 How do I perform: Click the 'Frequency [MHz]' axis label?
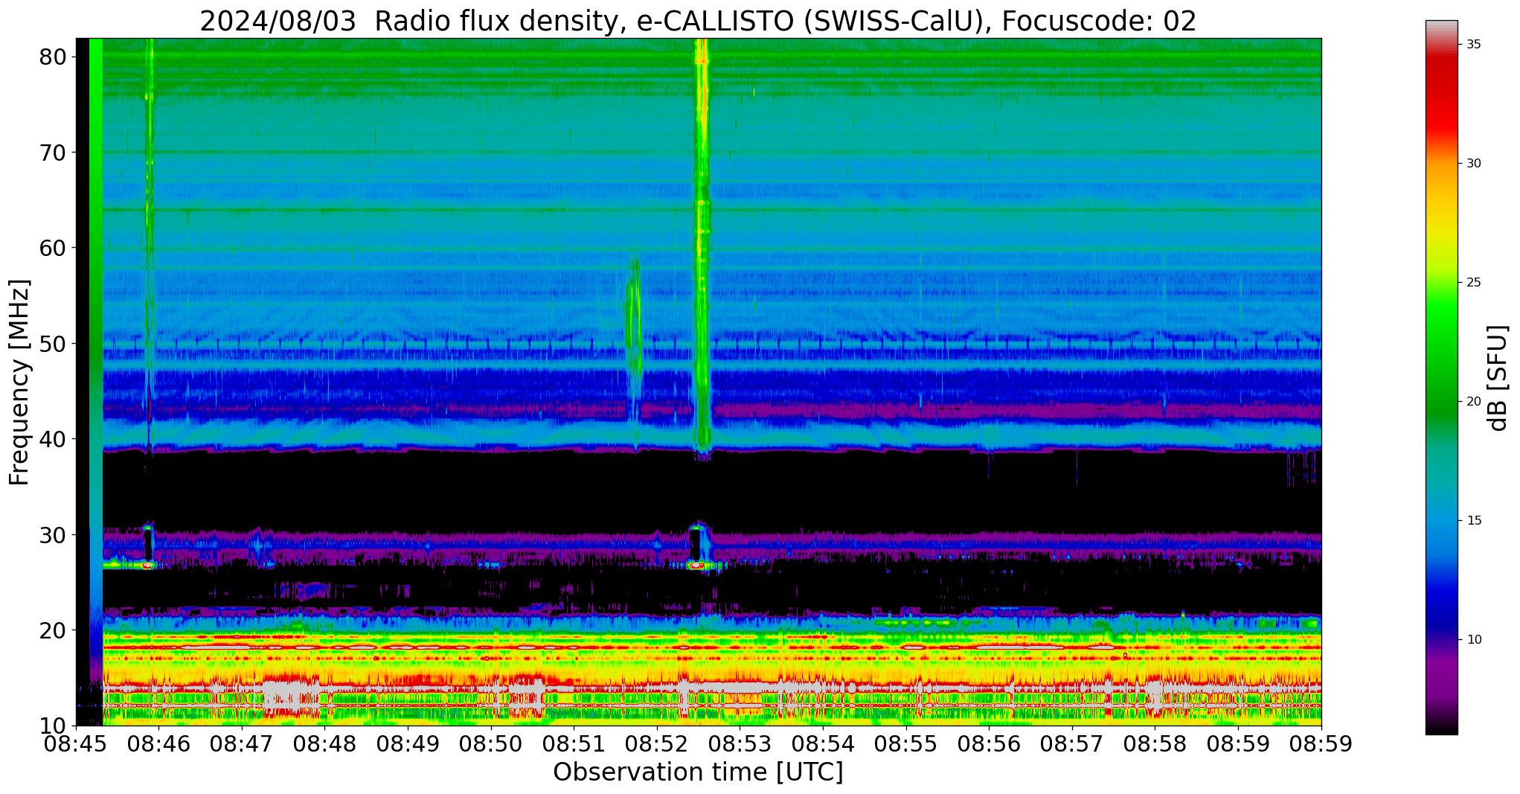click(x=19, y=382)
